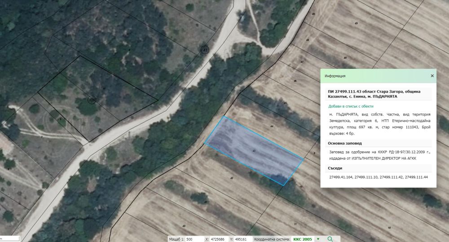
Task: Select parcel 49 near the top
Action: tap(356, 23)
